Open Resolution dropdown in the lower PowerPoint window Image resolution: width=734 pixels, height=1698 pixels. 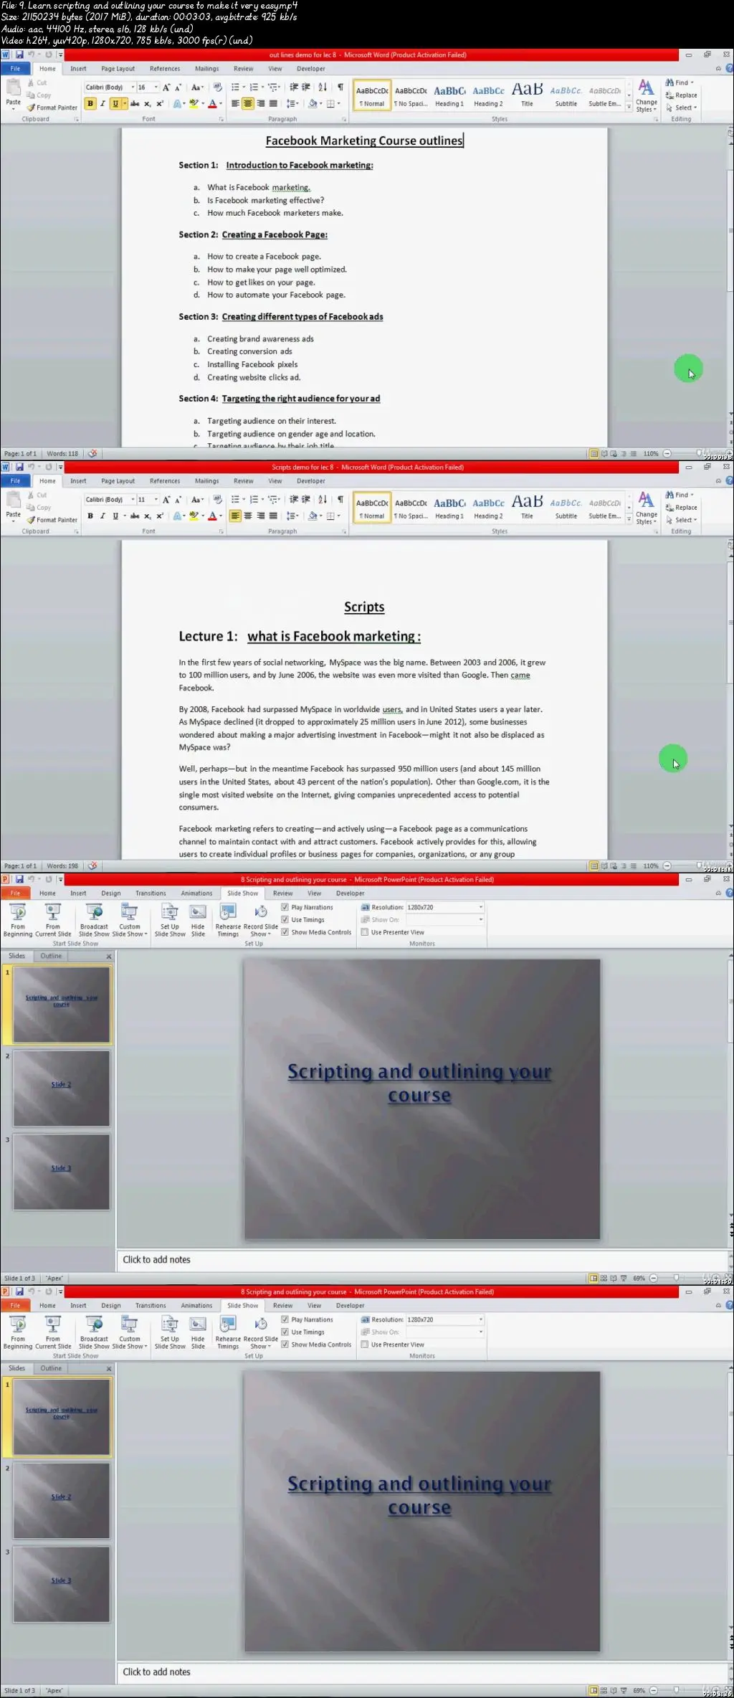(480, 1319)
